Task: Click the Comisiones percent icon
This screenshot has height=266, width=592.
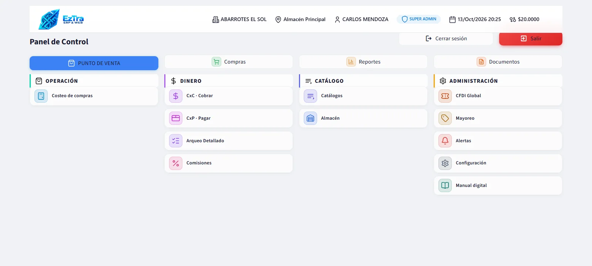Action: click(x=176, y=163)
